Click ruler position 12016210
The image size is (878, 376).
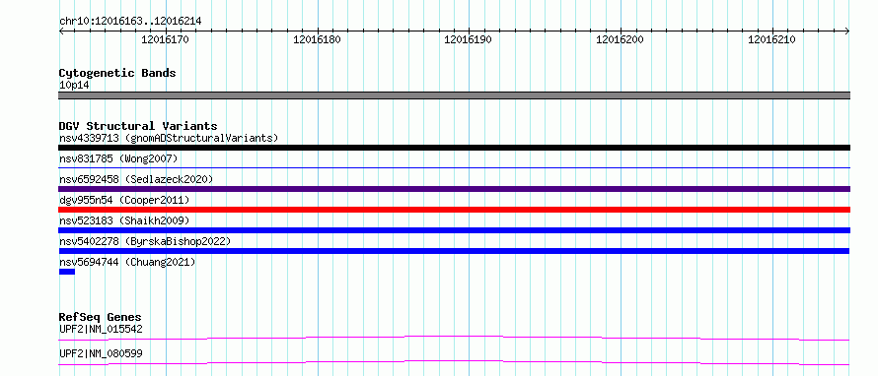(771, 39)
